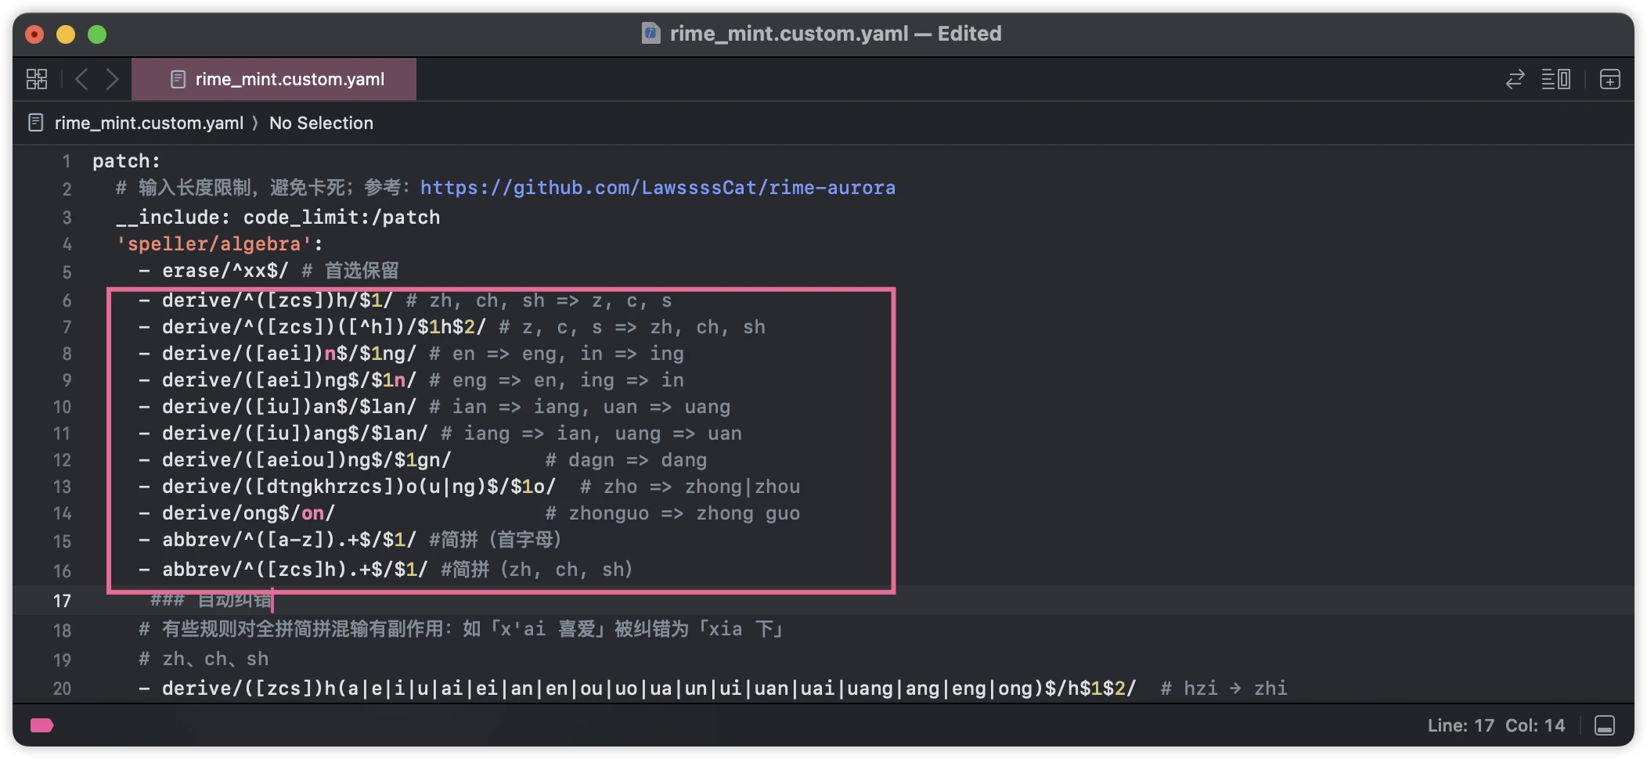Click 'abbrev/^([zcs]h).+$/$1/' rule
This screenshot has height=759, width=1647.
click(295, 570)
